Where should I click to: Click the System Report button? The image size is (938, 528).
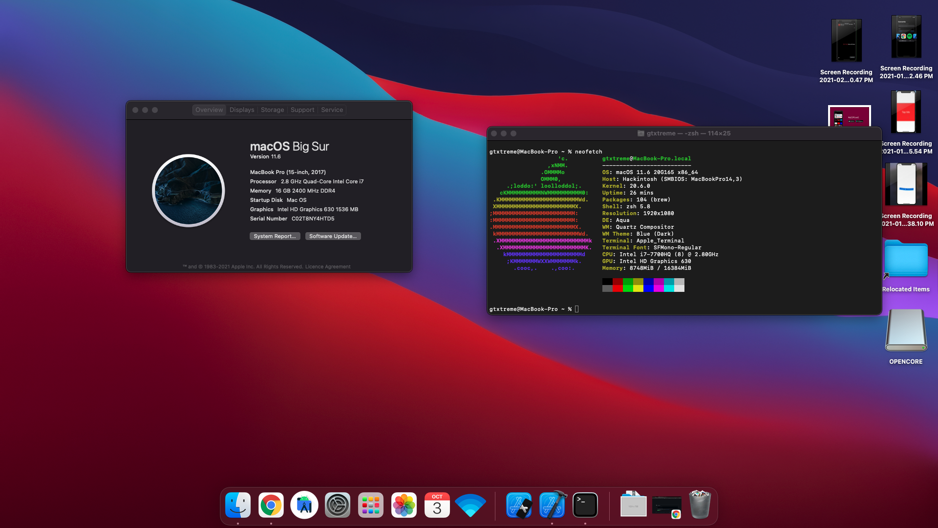pyautogui.click(x=275, y=236)
